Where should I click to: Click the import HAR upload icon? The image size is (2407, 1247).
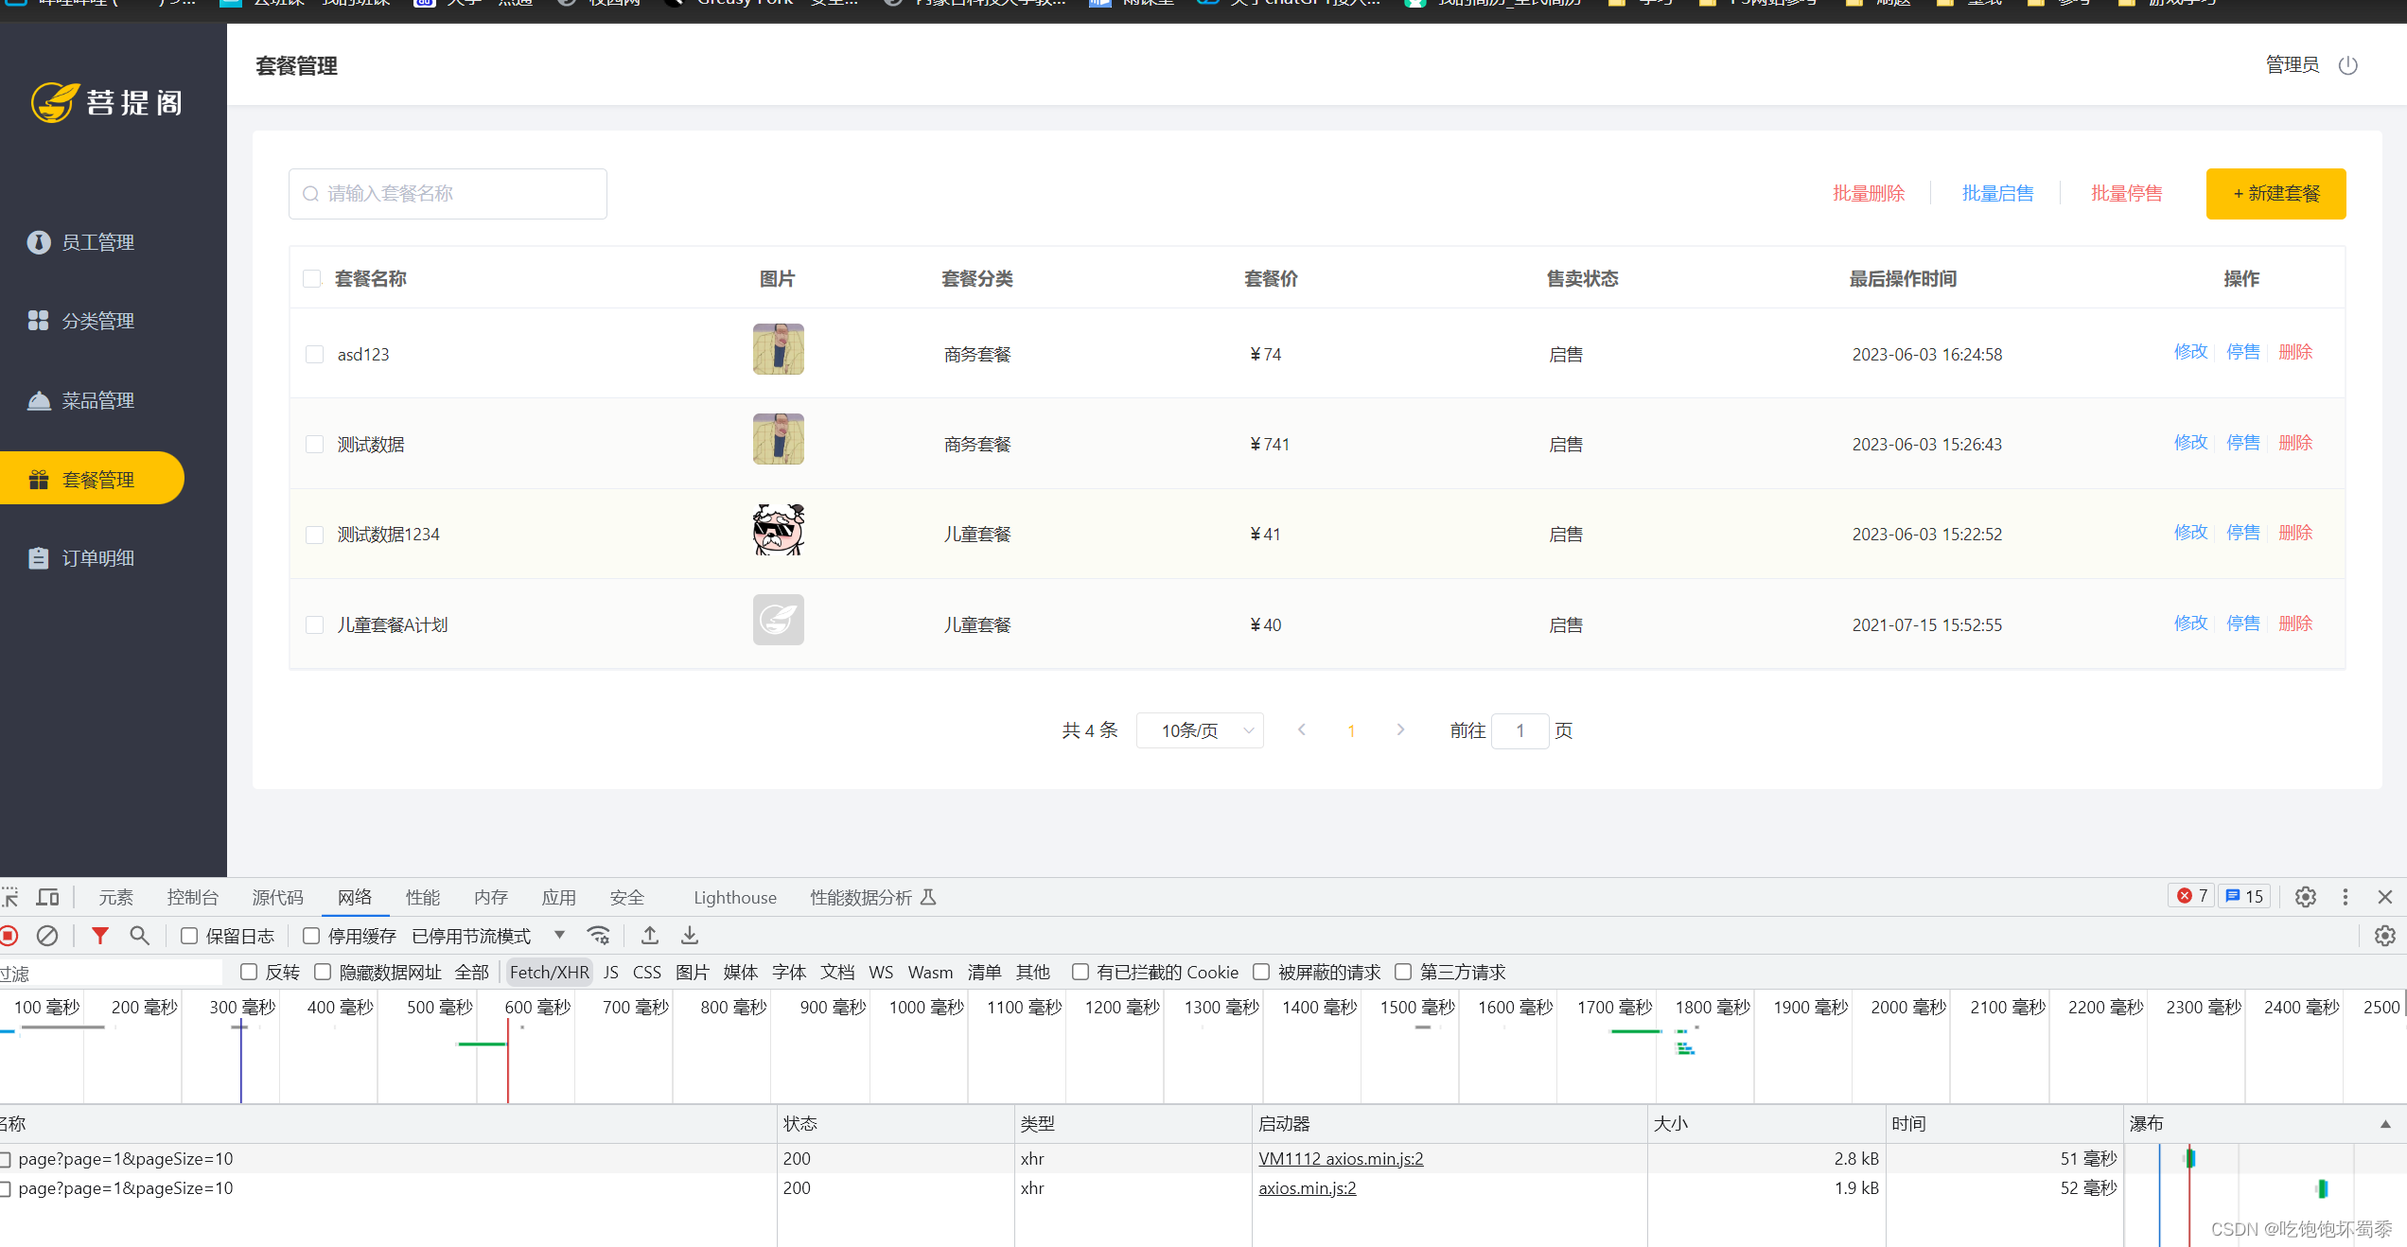pos(650,936)
